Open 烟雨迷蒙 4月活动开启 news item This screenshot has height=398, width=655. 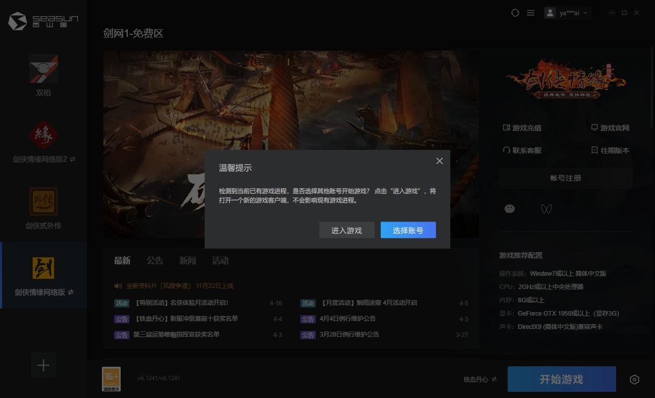pos(368,303)
